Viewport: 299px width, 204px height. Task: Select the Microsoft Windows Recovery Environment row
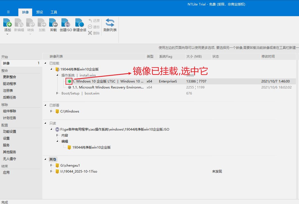[108, 87]
